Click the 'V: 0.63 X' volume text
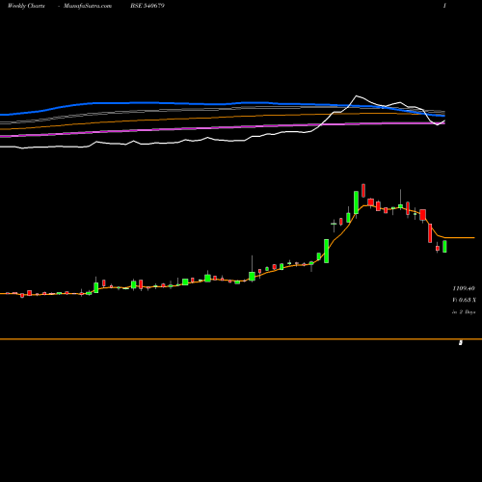 (464, 300)
